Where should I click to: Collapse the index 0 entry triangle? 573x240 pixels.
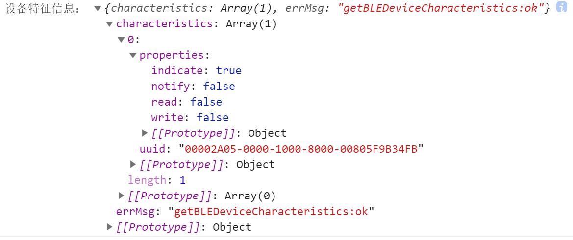[x=122, y=39]
